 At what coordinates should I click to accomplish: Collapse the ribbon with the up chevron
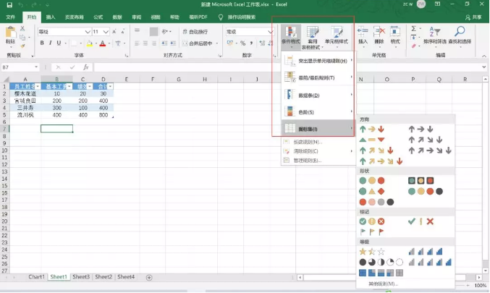[x=483, y=56]
